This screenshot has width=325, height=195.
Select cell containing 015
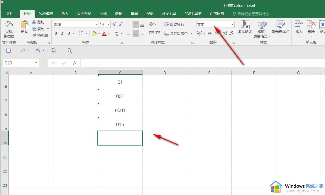coord(120,124)
